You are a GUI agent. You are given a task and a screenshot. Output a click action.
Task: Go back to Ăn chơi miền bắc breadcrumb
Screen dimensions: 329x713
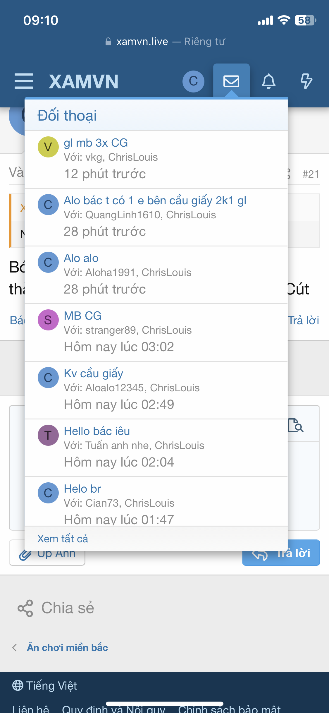(x=67, y=647)
